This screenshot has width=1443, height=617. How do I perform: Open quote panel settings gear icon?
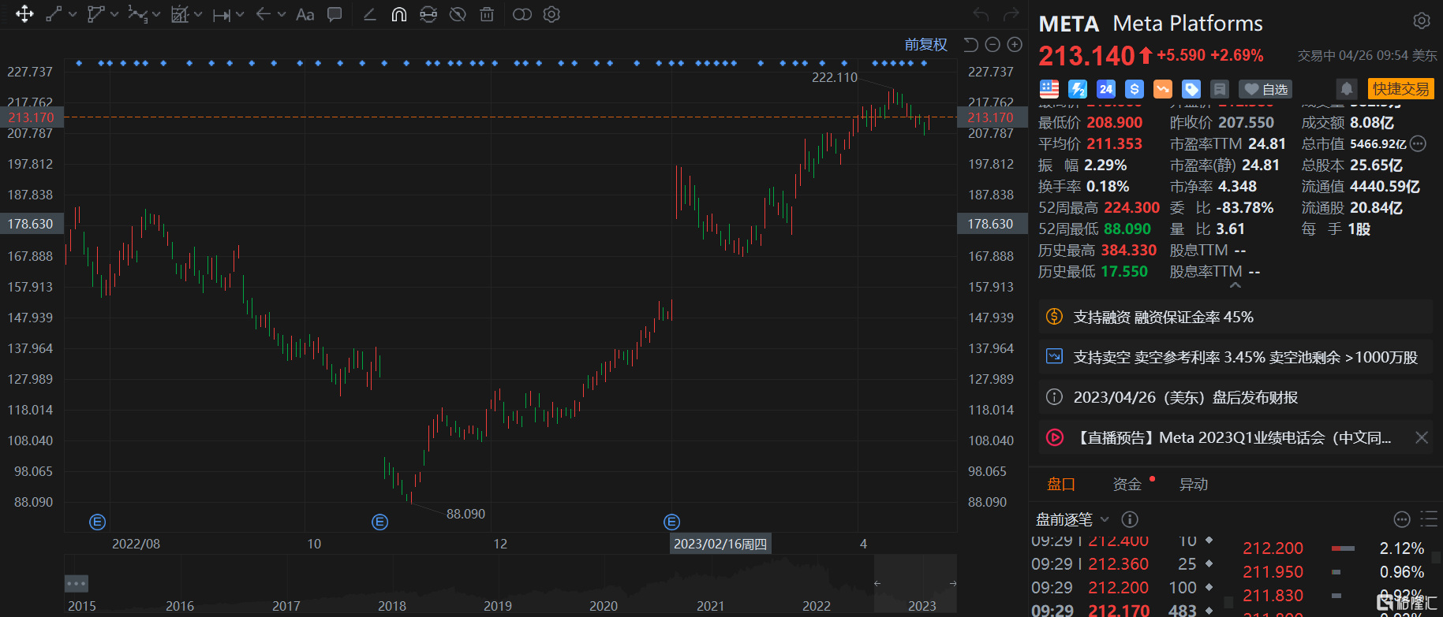tap(1422, 21)
